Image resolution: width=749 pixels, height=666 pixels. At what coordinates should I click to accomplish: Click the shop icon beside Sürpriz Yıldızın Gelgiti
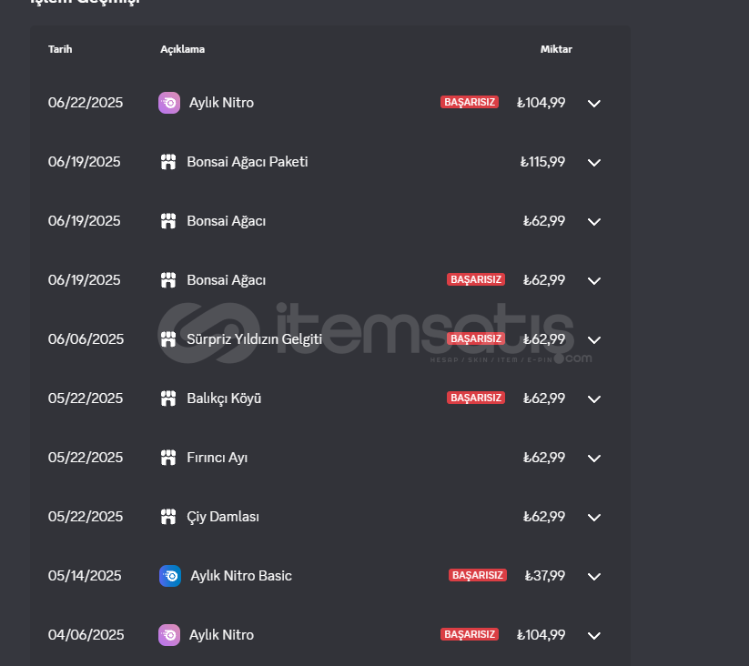(x=168, y=339)
